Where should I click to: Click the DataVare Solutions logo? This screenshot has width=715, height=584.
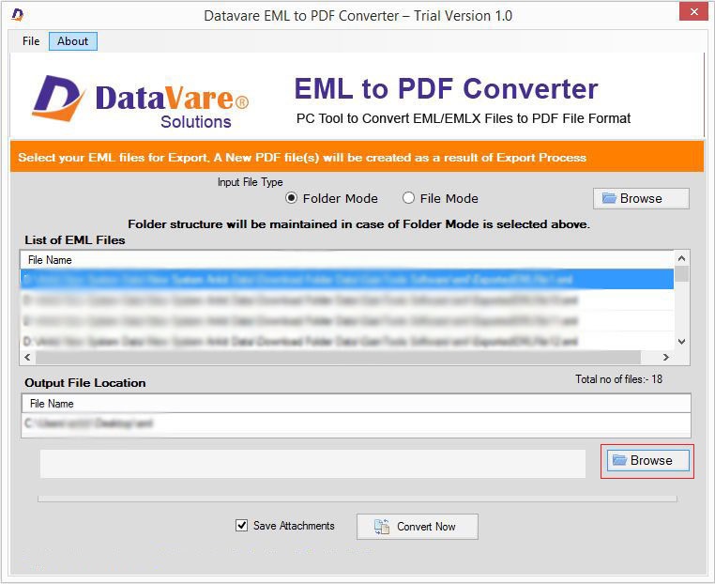click(140, 100)
